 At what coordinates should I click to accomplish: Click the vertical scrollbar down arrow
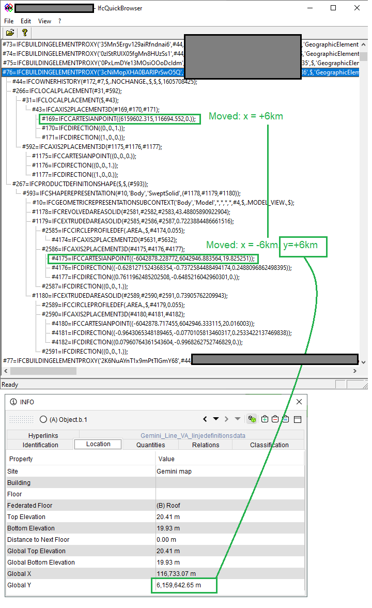364,362
